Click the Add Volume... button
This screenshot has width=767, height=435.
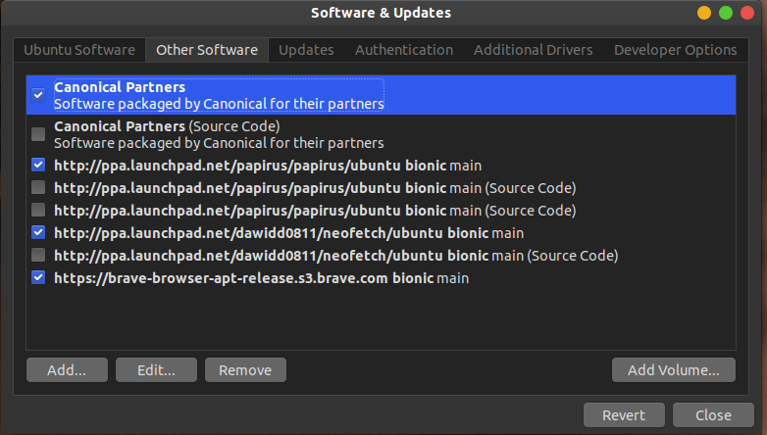[674, 370]
